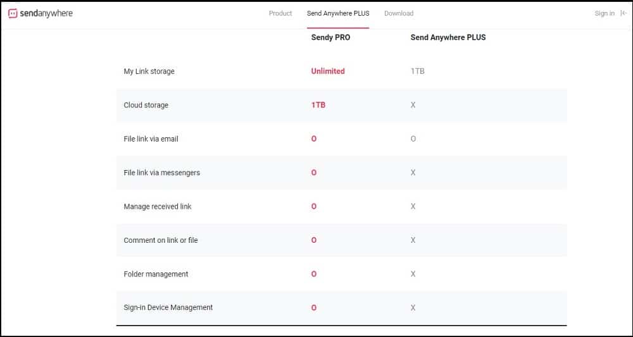633x337 pixels.
Task: Click the Send Anywhere logo icon
Action: coord(13,13)
